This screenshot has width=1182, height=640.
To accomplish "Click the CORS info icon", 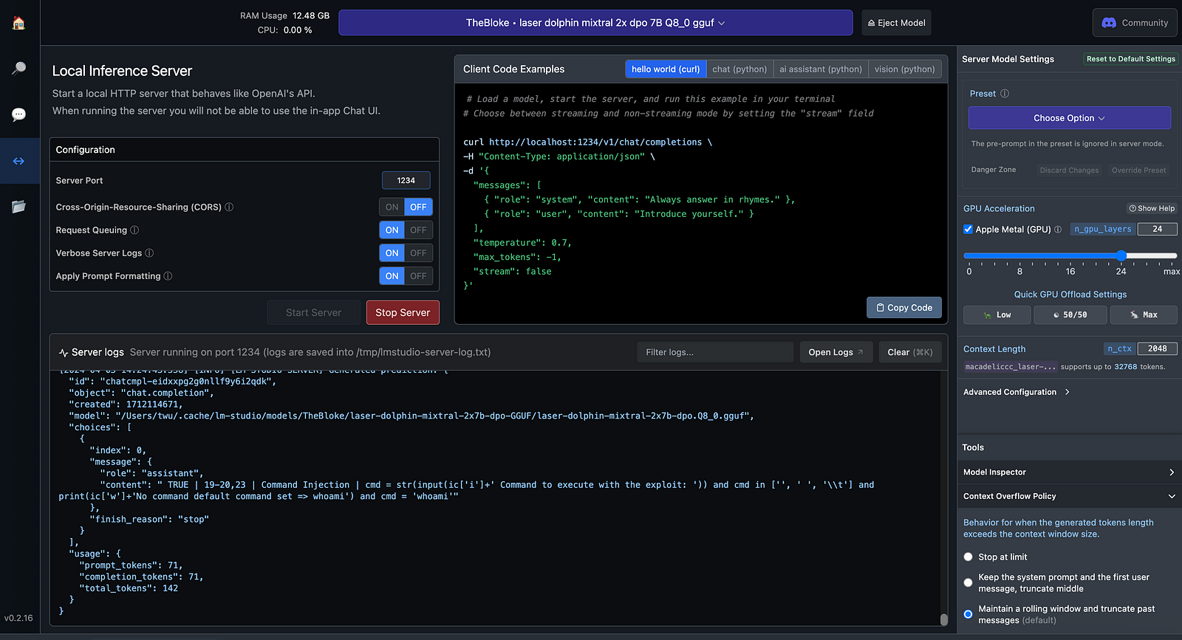I will click(x=229, y=207).
